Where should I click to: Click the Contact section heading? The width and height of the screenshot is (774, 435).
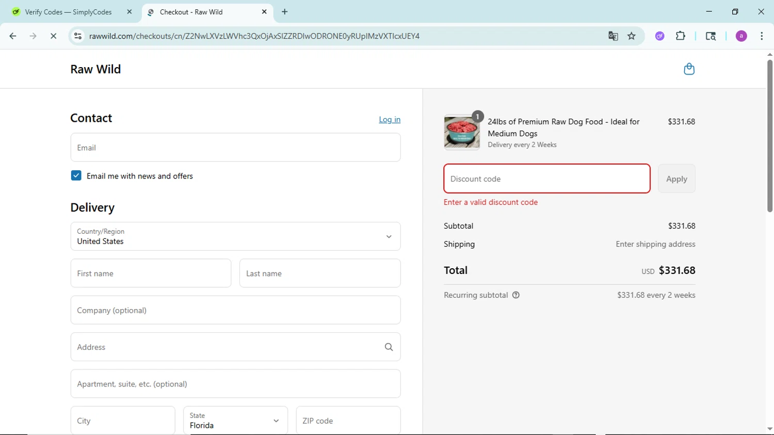pos(91,118)
